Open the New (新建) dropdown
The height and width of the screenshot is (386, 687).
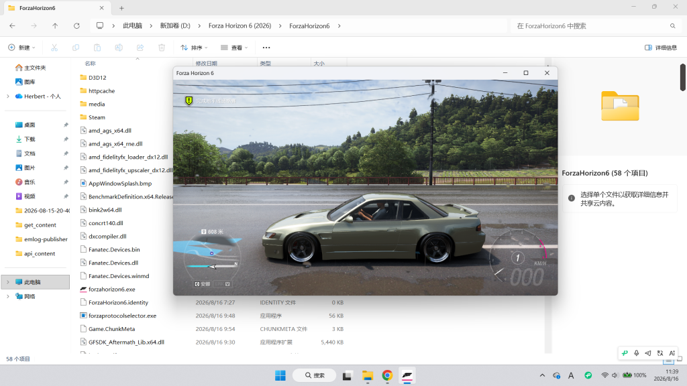pyautogui.click(x=21, y=48)
